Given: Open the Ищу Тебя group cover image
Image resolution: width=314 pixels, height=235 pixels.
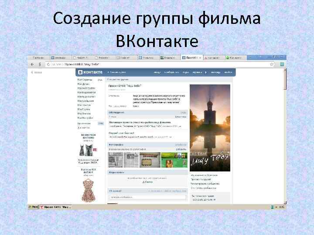Looking at the screenshot, I should click(x=210, y=128).
